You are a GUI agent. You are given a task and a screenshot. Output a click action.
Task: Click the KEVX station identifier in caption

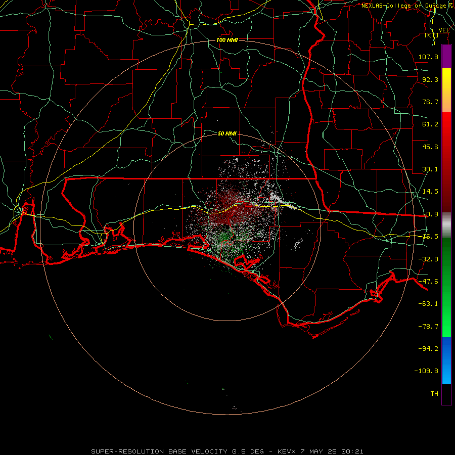point(287,451)
